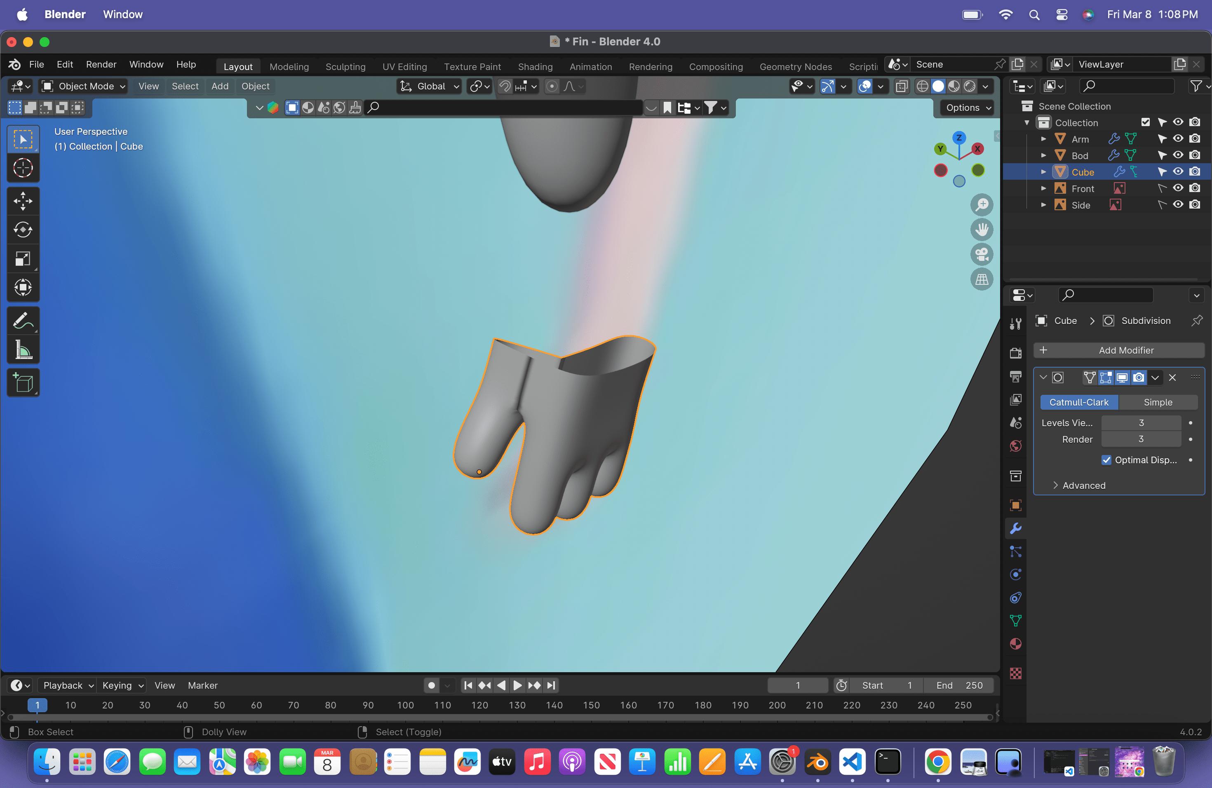Viewport: 1212px width, 788px height.
Task: Hide the Bod object in viewport
Action: pos(1178,155)
